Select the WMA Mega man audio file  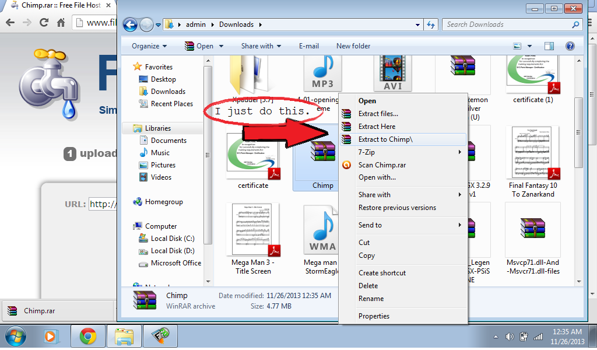pyautogui.click(x=321, y=239)
